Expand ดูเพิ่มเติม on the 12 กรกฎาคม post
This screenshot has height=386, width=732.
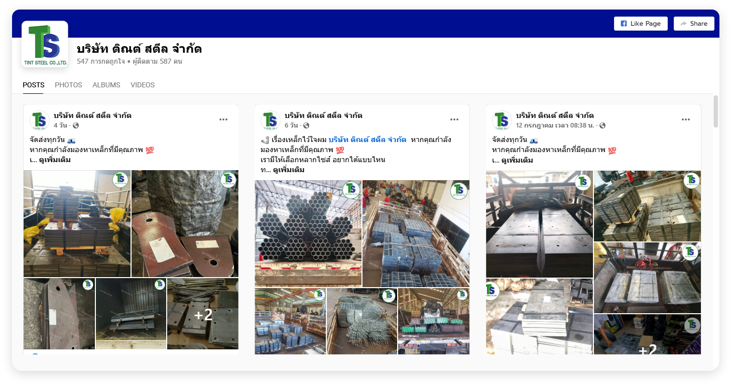point(517,160)
